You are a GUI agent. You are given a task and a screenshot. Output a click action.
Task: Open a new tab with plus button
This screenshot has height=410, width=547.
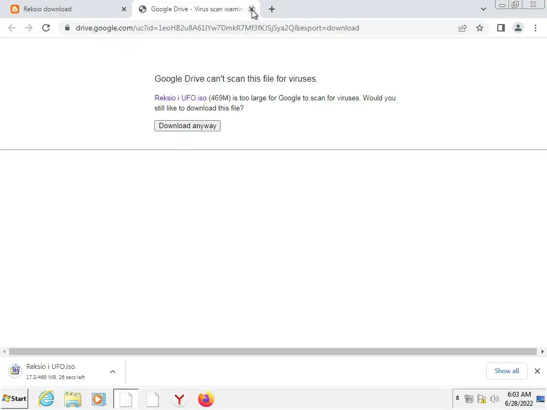tap(272, 9)
